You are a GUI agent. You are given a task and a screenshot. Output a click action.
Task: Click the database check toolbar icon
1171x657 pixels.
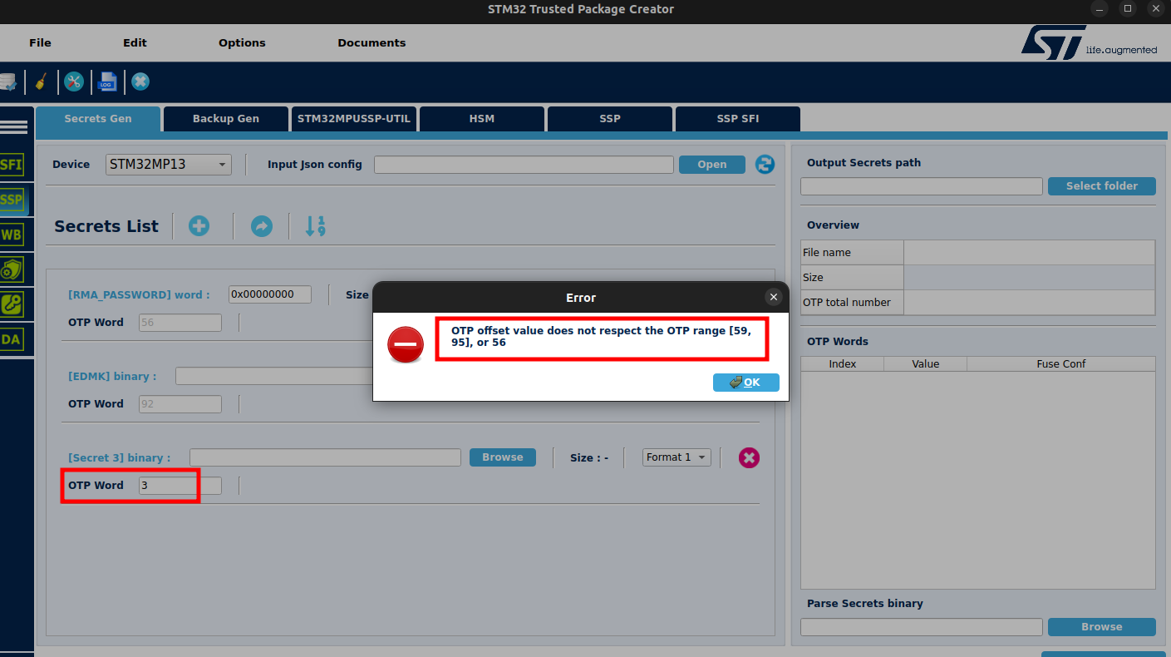click(x=8, y=82)
